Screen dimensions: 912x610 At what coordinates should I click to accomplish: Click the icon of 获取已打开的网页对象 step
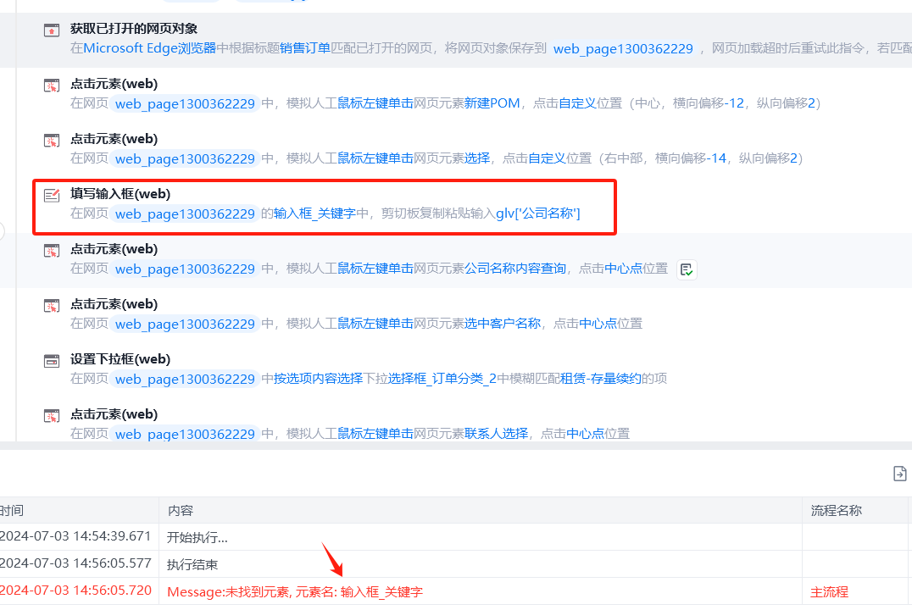[x=52, y=30]
